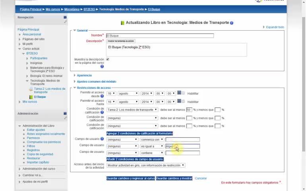Enable the Permitir el acceso hasta Habilitar checkbox
Screen dimensions: 306x191
tap(183, 101)
